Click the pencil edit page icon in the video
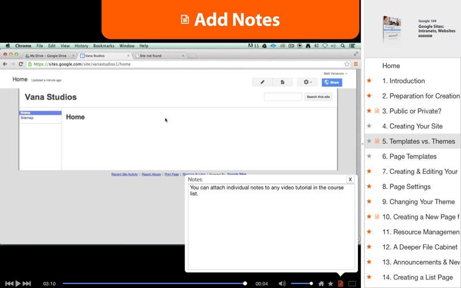461x288 pixels. pyautogui.click(x=262, y=82)
